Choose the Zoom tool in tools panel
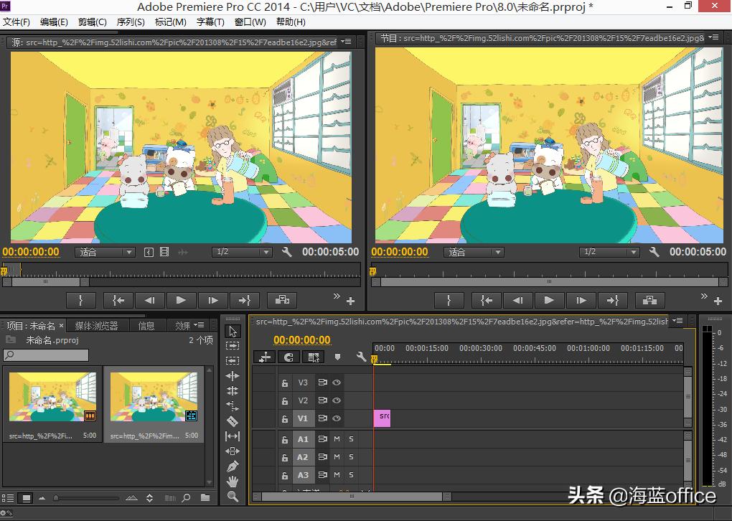Screen dimensions: 732x521 click(233, 497)
